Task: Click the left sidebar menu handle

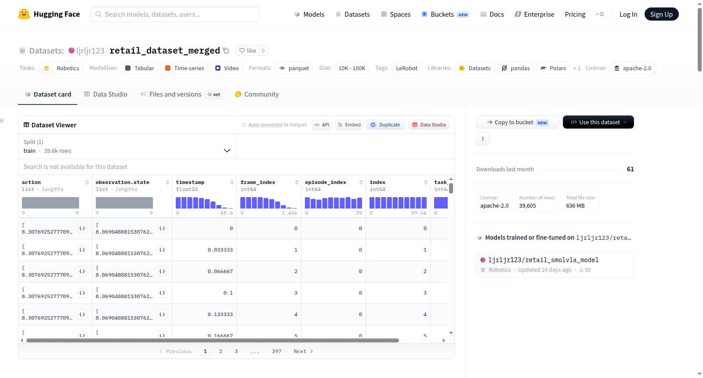Action: 2,121
